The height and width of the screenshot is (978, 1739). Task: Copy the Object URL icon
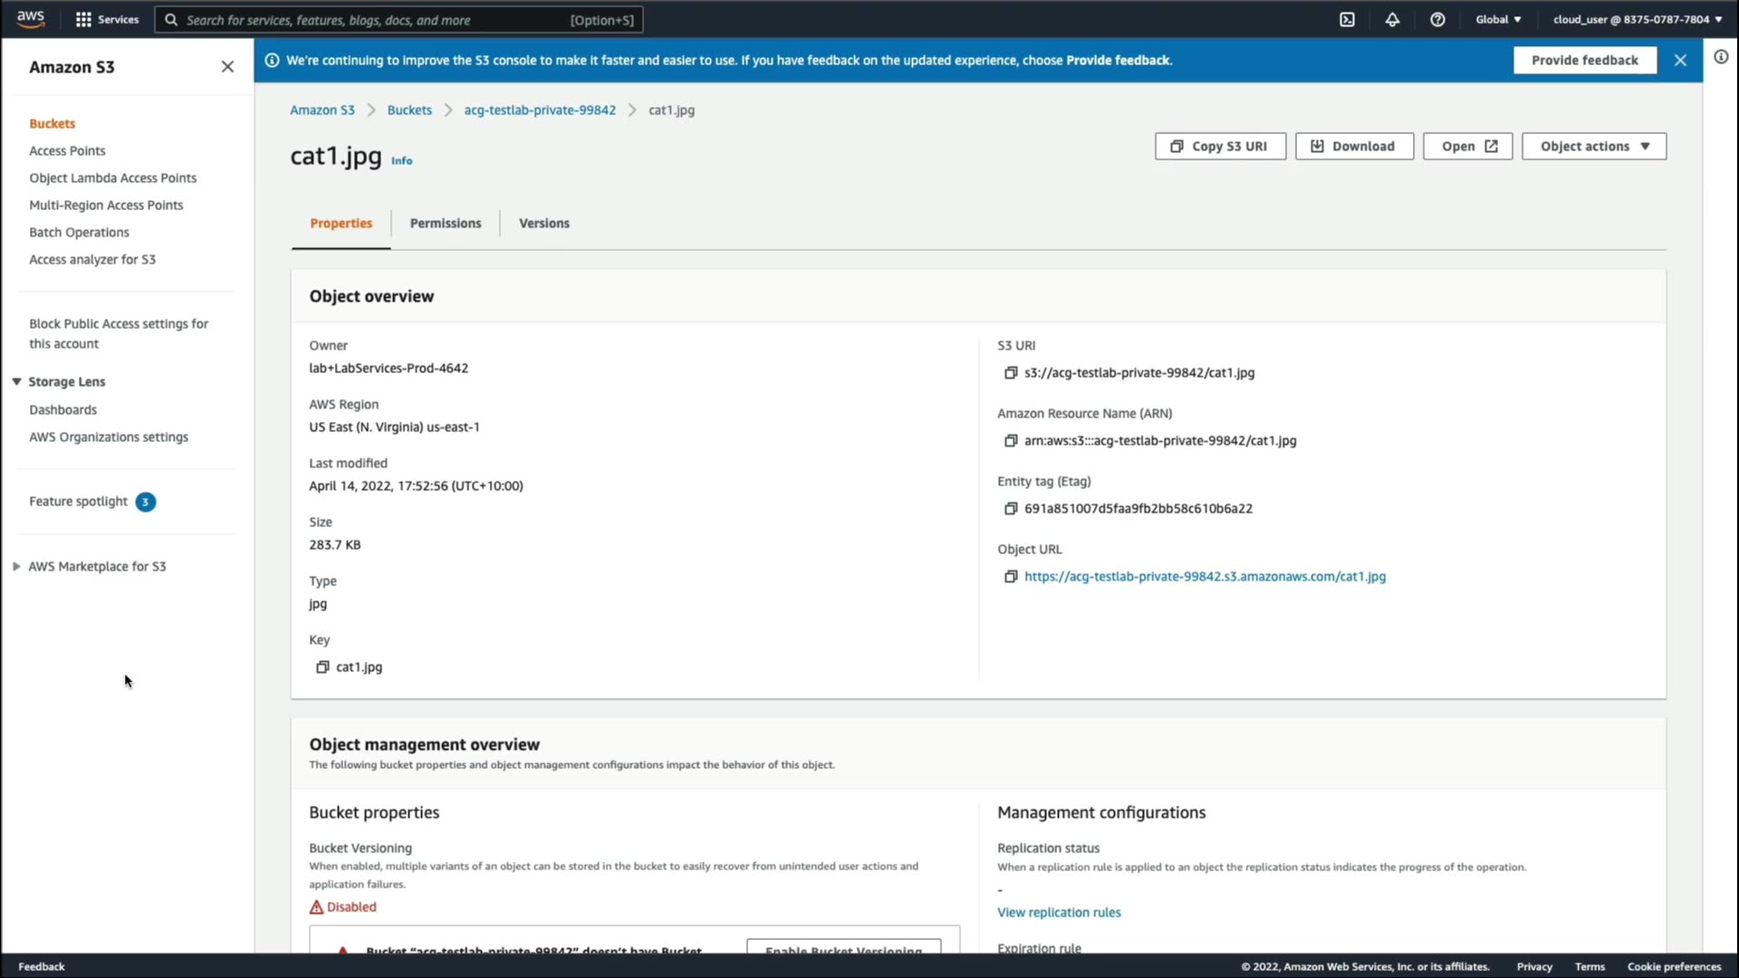pyautogui.click(x=1011, y=577)
